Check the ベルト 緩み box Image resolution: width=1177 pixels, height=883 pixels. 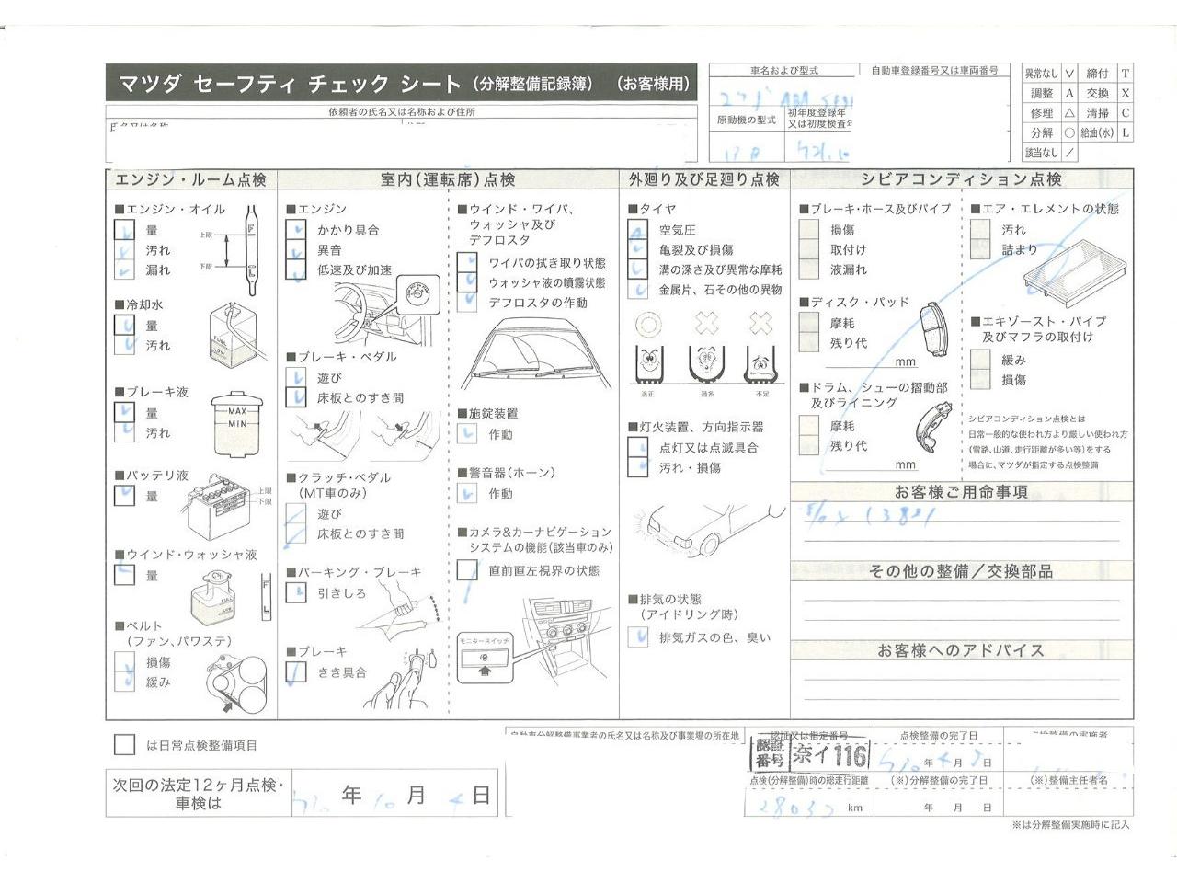(x=125, y=682)
